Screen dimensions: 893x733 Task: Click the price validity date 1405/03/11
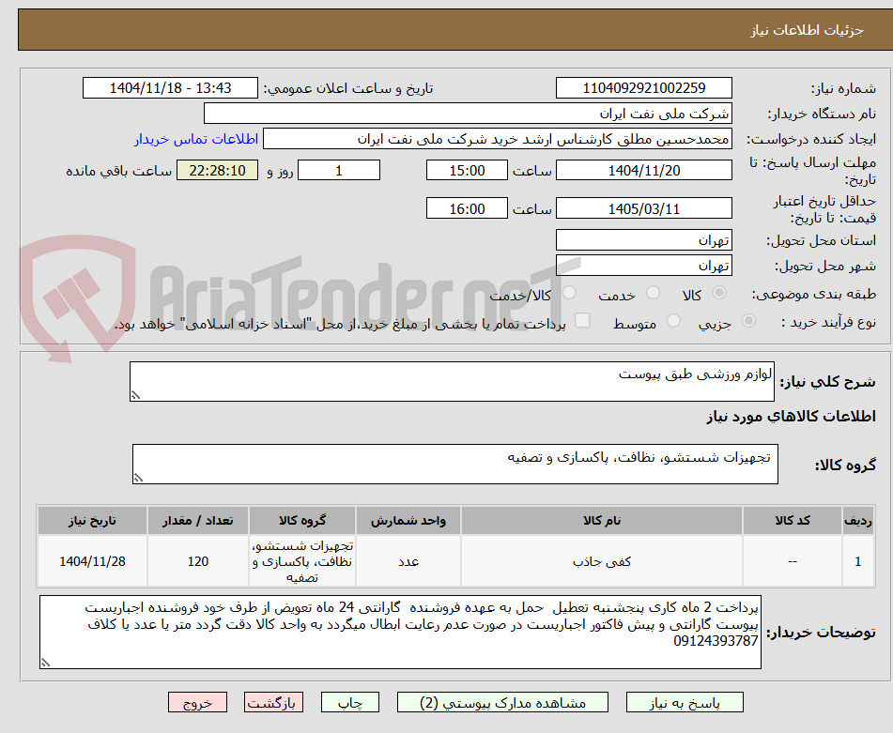[x=643, y=208]
